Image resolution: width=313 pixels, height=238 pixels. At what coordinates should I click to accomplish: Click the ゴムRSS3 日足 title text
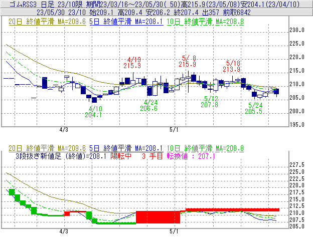click(32, 4)
